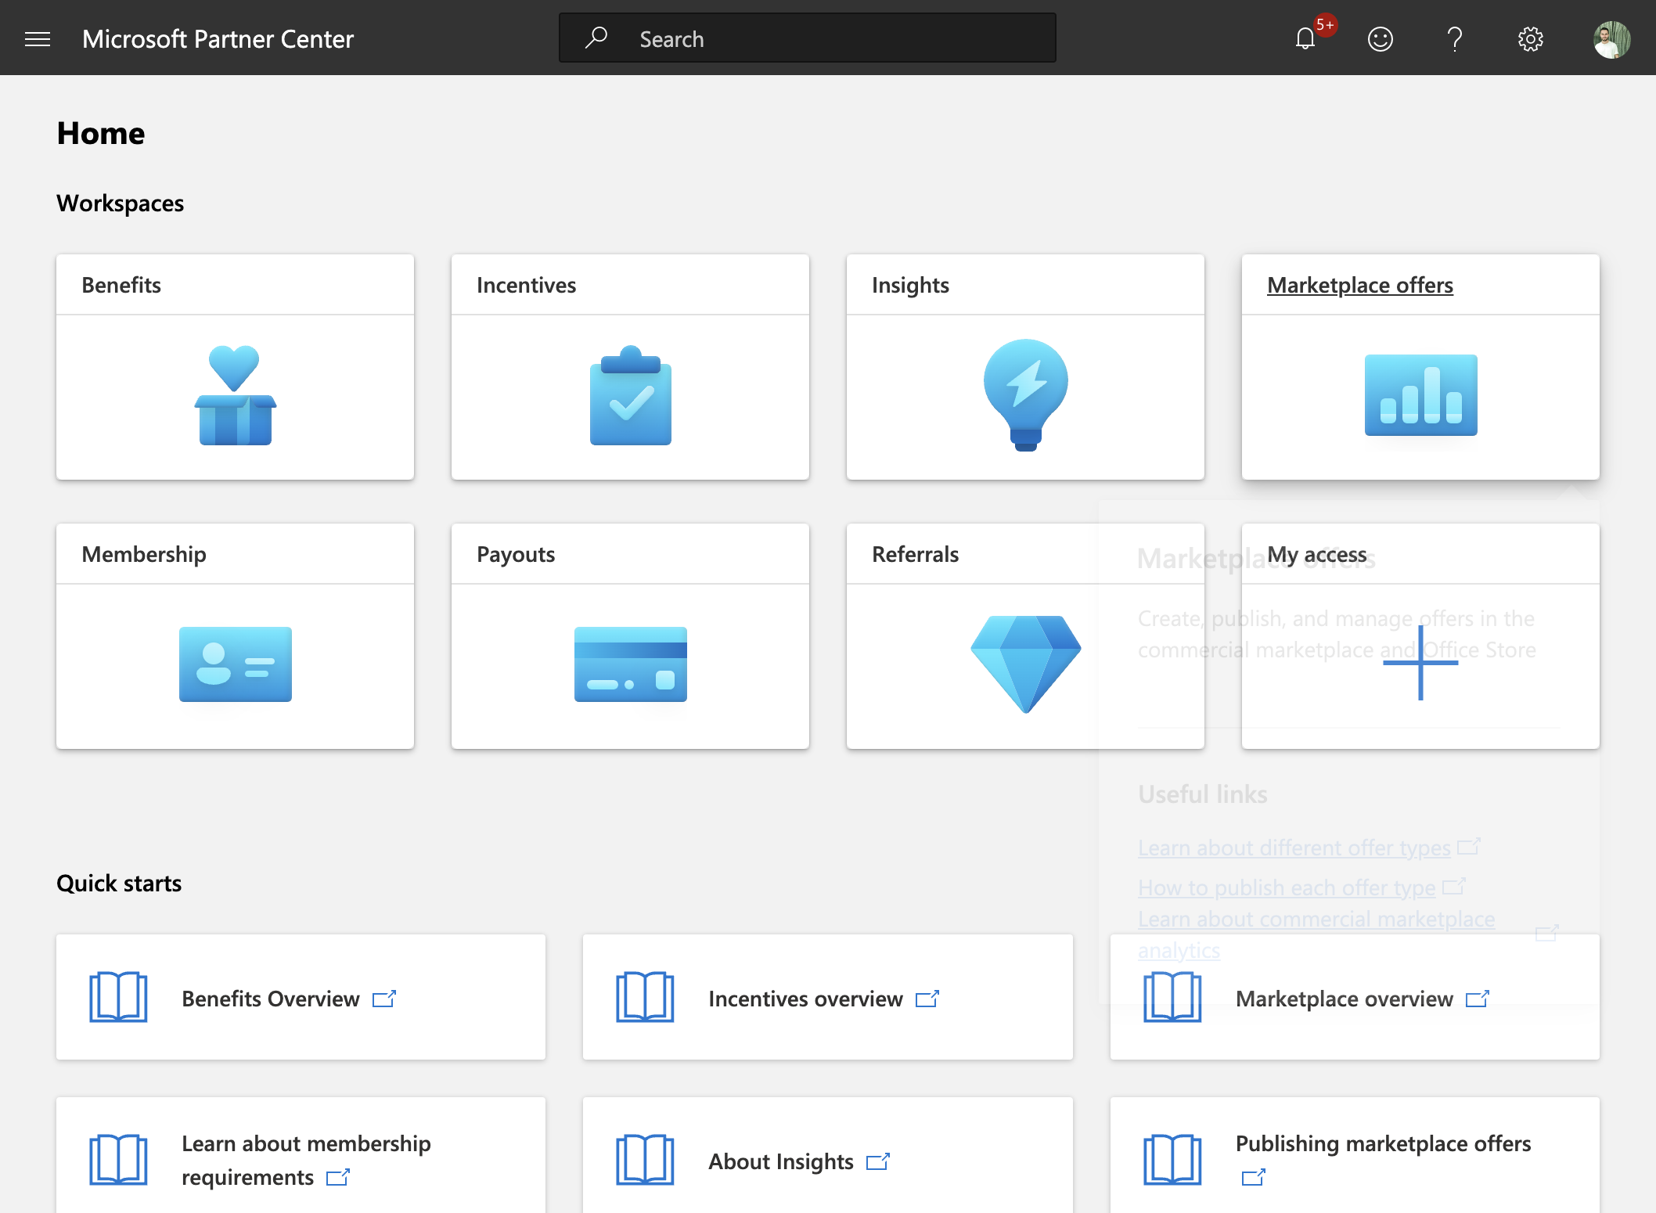
Task: Click the Incentives clipboard check icon
Action: pyautogui.click(x=631, y=395)
